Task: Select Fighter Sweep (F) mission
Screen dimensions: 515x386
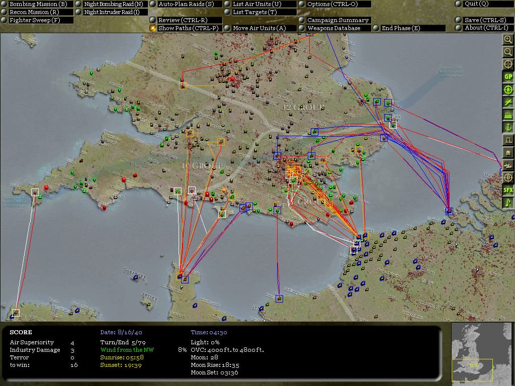Action: (34, 20)
